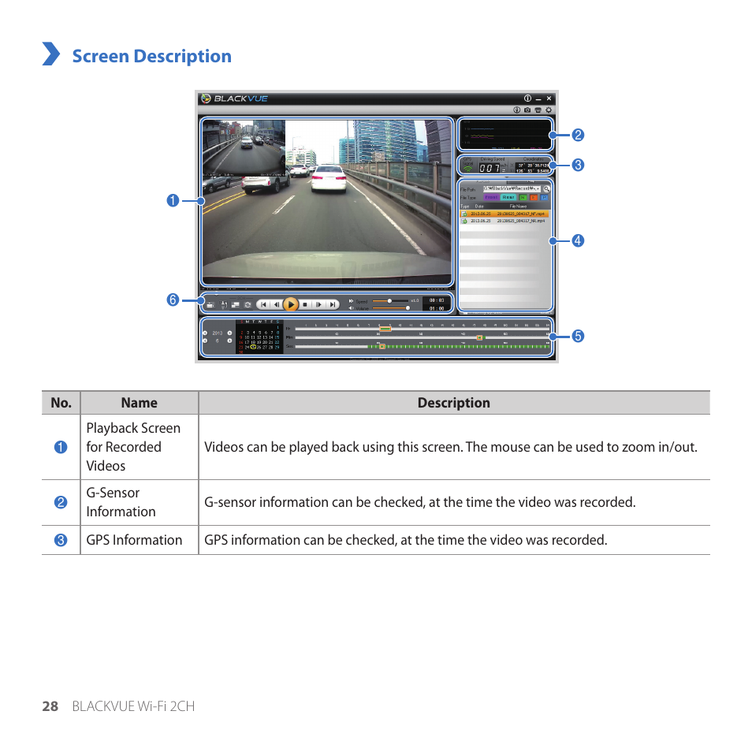Select day 24 in the calendar
This screenshot has width=752, height=752.
point(247,347)
